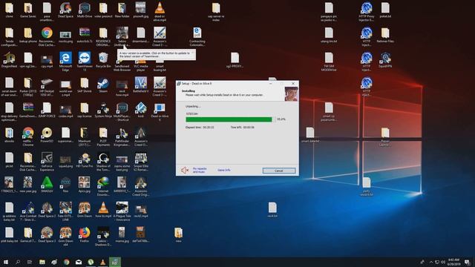Launch TeamViewer 13 from the desktop
The height and width of the screenshot is (267, 475).
(x=84, y=62)
